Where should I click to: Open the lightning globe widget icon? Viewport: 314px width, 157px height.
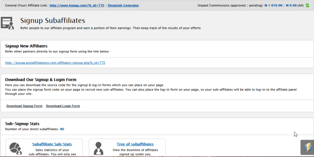click(x=307, y=147)
